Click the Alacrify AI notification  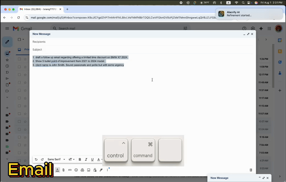pos(249,14)
